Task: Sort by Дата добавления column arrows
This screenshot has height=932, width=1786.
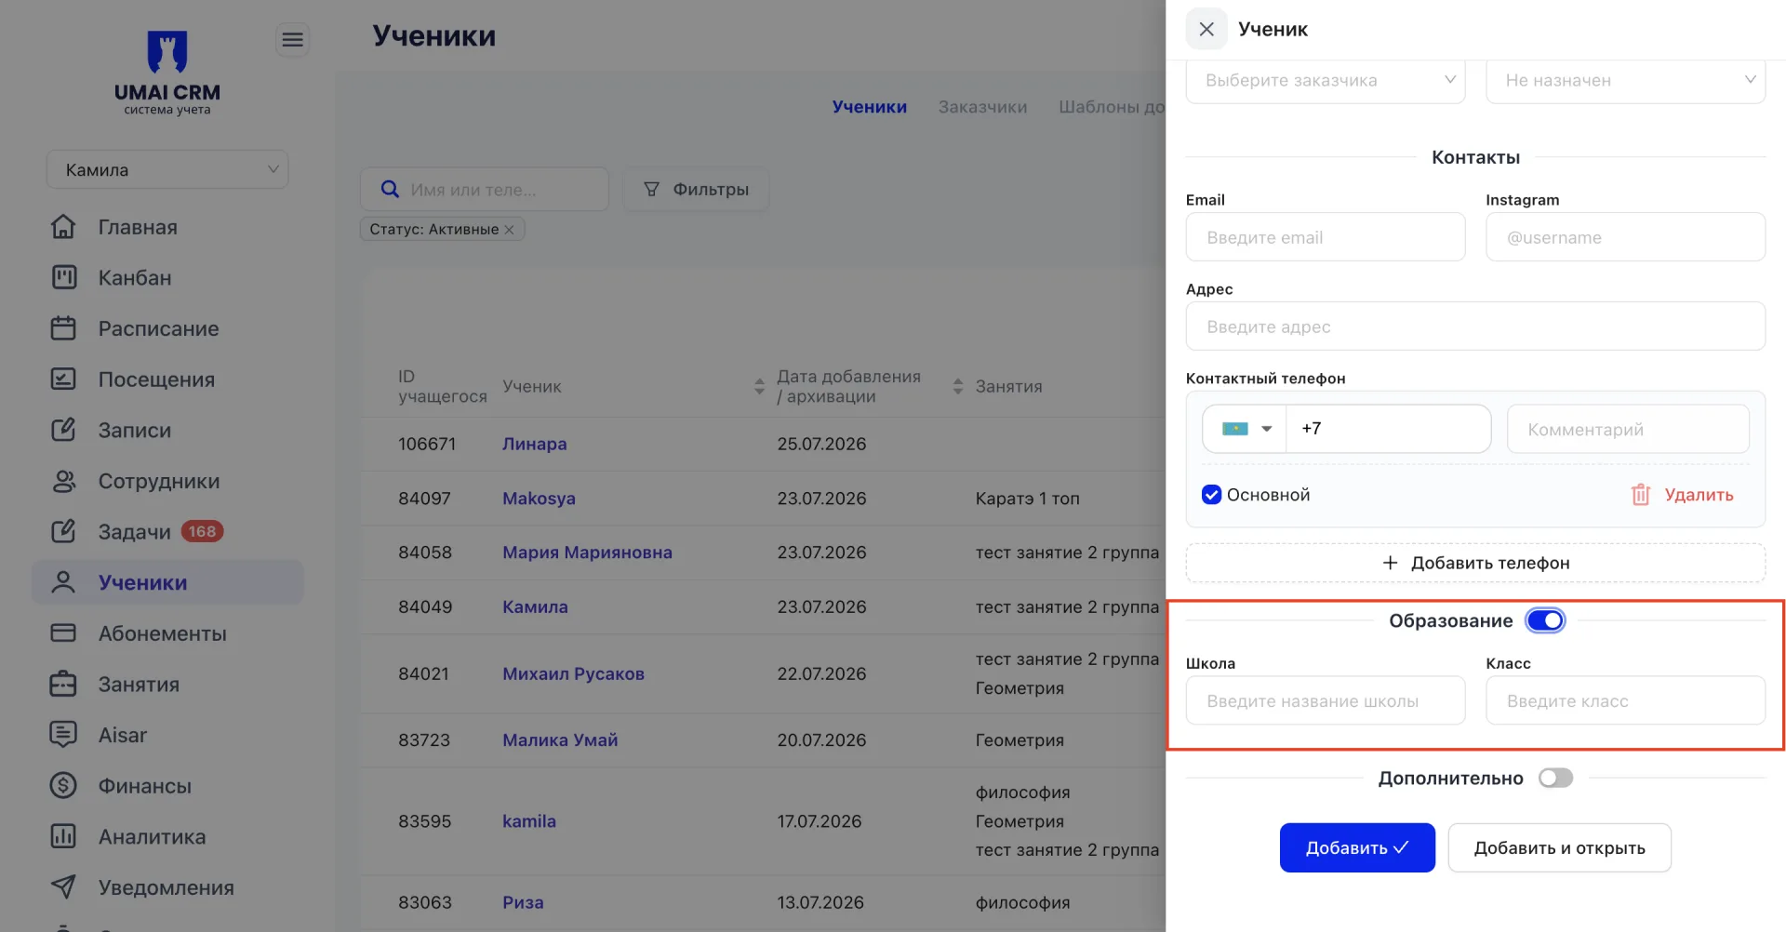Action: click(x=958, y=386)
